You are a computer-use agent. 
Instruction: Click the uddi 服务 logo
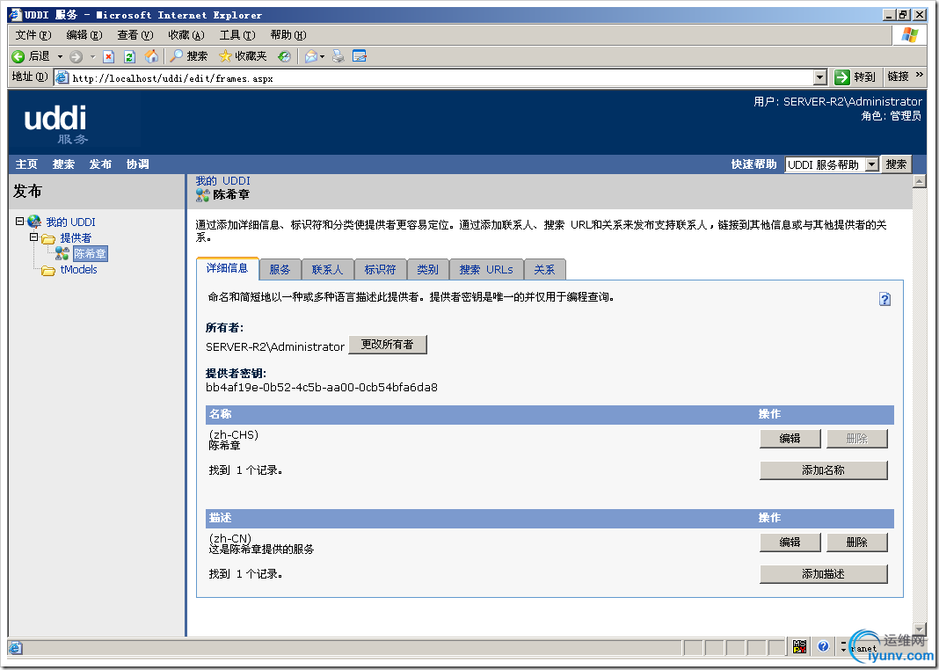tap(55, 124)
